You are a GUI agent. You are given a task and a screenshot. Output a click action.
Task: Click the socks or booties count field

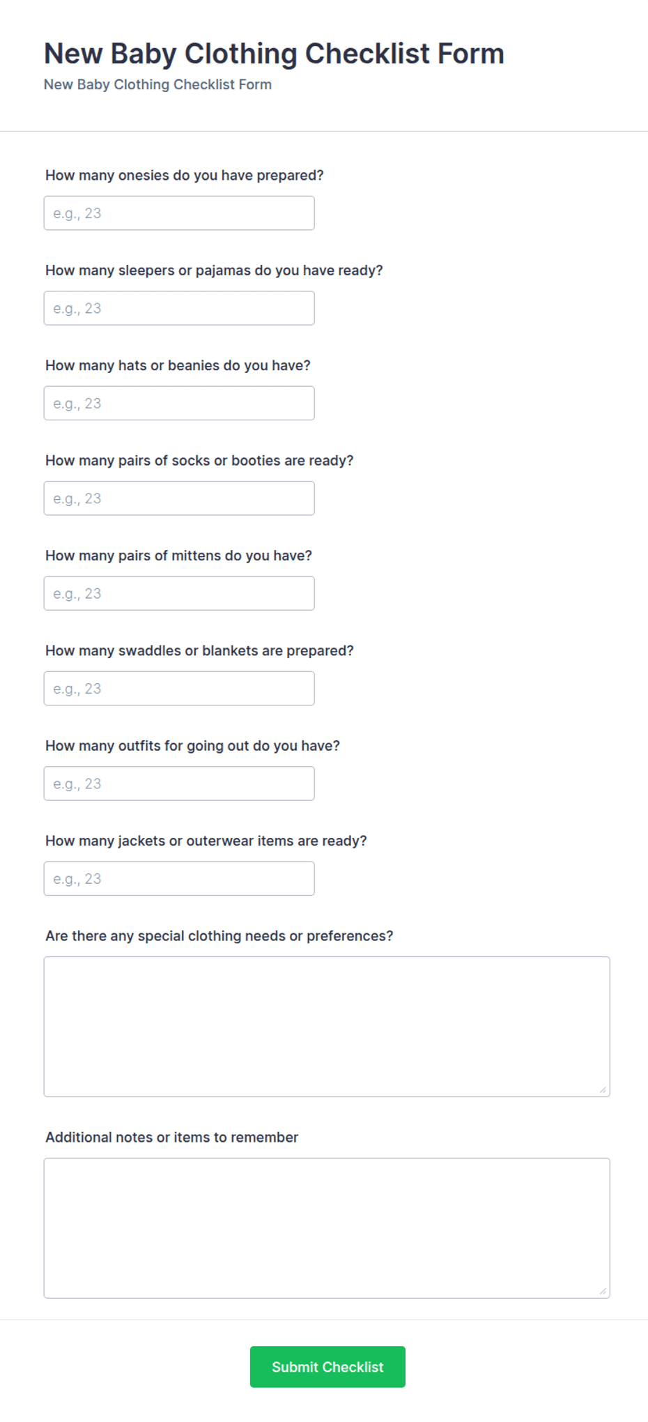point(179,498)
